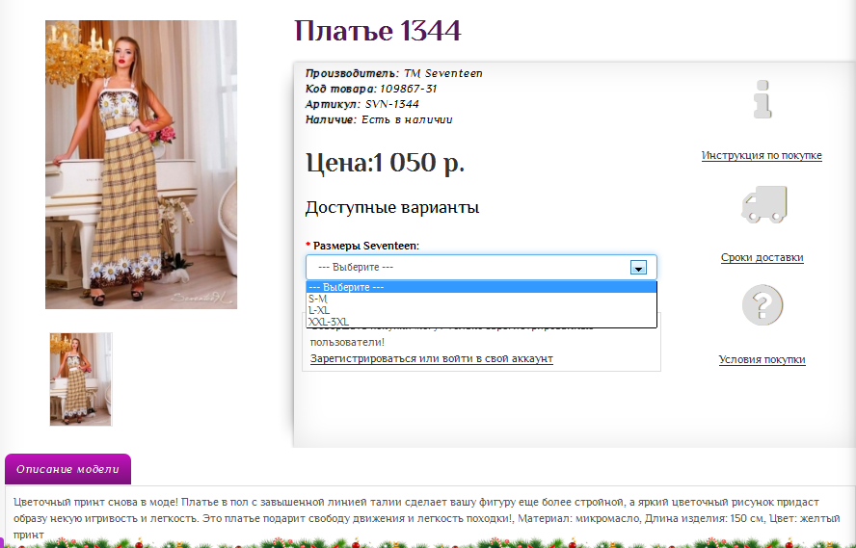Click the Платье 1344 product title
The image size is (856, 548).
tap(378, 31)
